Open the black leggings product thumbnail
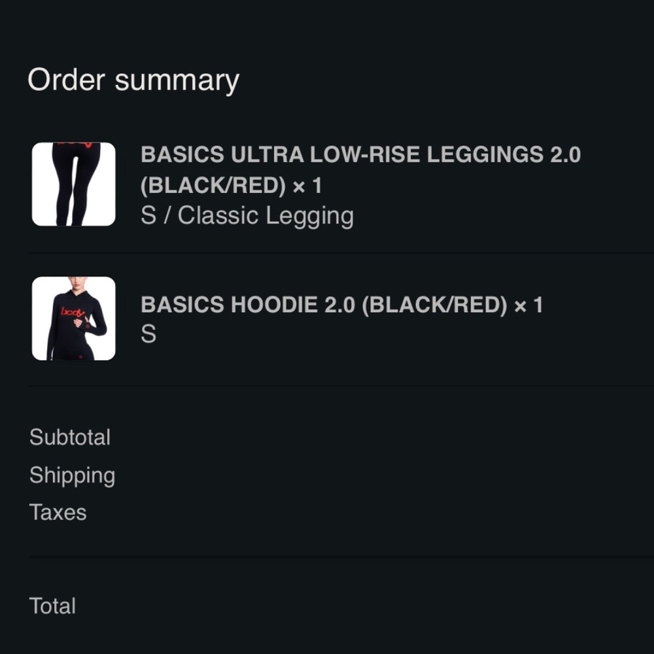 (x=74, y=184)
